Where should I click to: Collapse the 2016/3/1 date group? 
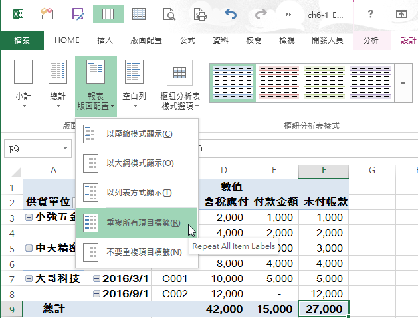[x=96, y=279]
